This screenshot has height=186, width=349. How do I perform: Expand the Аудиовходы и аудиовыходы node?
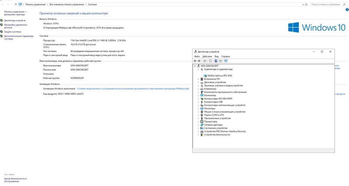(198, 69)
